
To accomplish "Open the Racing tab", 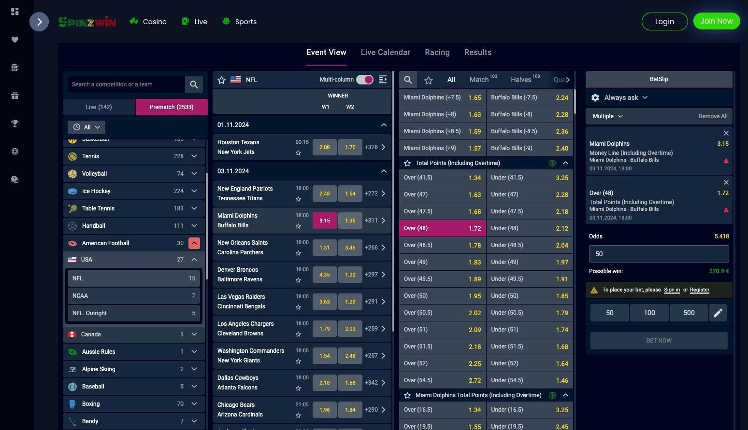I will pyautogui.click(x=437, y=53).
